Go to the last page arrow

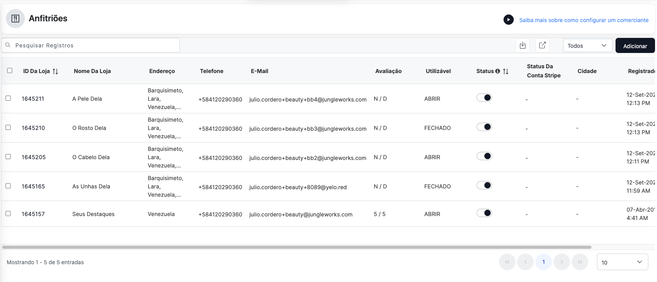tap(580, 262)
